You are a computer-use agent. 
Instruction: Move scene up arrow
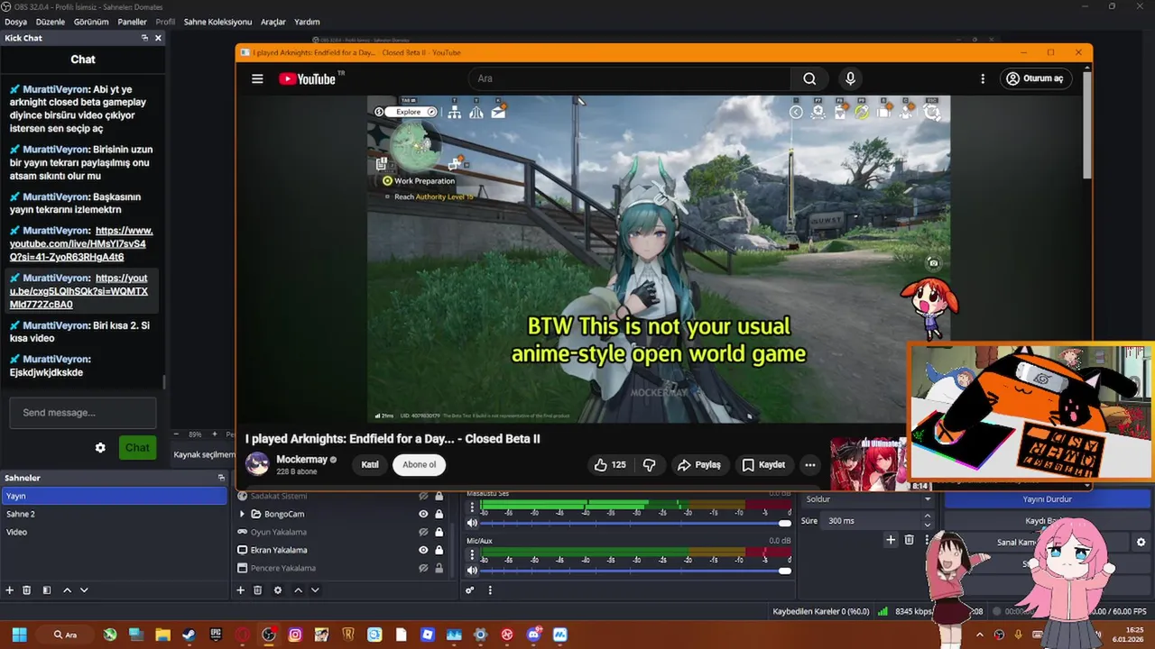pos(67,590)
